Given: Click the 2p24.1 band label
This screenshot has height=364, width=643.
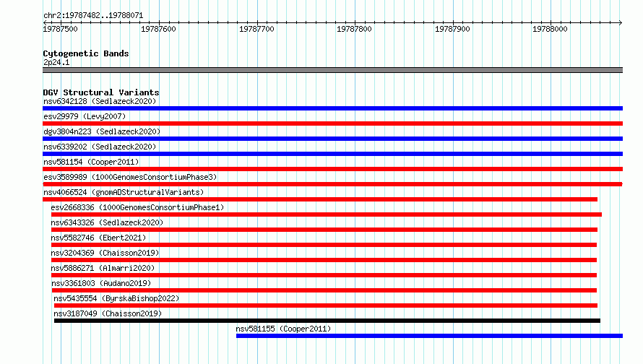Looking at the screenshot, I should [x=56, y=62].
